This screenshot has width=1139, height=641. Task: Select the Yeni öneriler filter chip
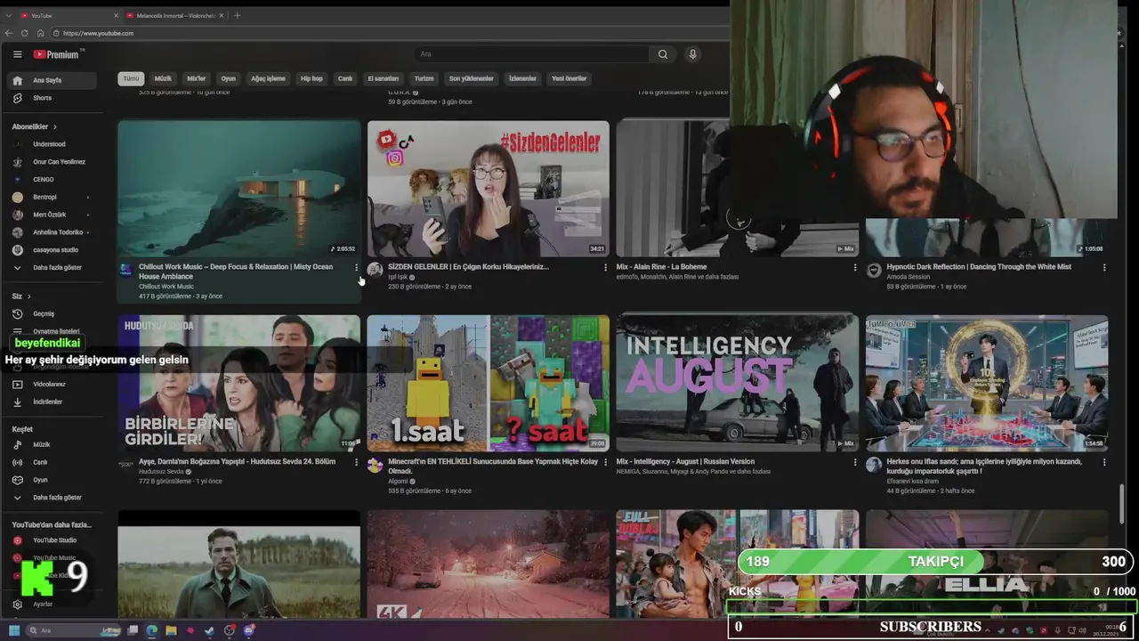tap(569, 78)
